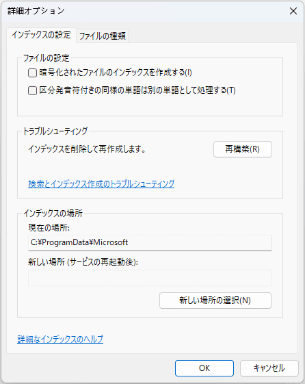Select the インデックスの設定 tab
The height and width of the screenshot is (384, 305).
coord(41,35)
